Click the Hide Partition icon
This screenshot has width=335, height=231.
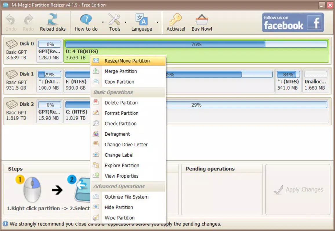pyautogui.click(x=96, y=207)
